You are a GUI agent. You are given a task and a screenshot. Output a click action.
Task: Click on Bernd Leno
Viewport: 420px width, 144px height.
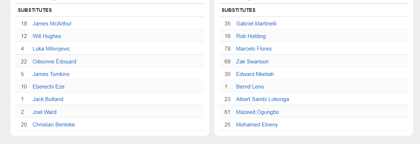250,87
